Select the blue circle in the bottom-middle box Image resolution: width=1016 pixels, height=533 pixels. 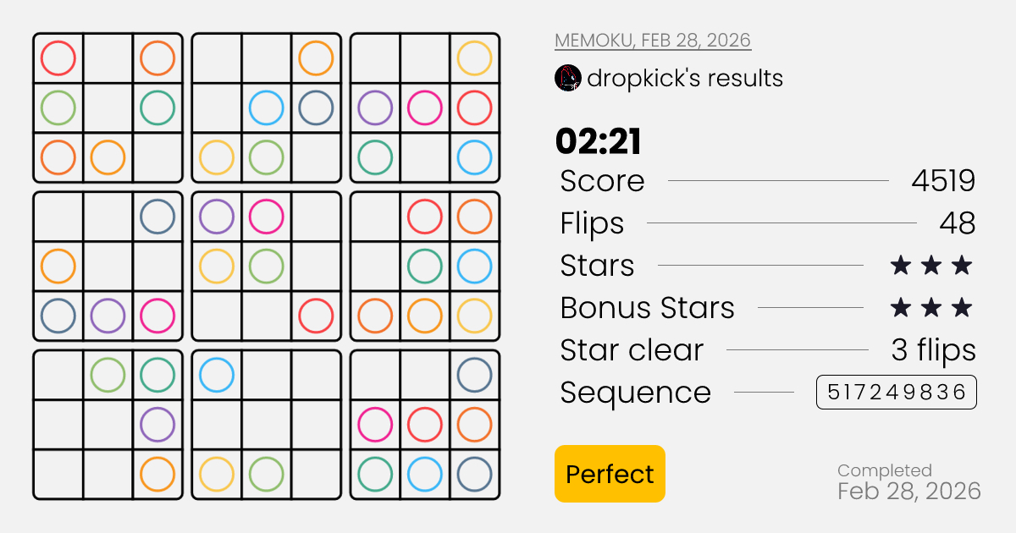click(217, 375)
